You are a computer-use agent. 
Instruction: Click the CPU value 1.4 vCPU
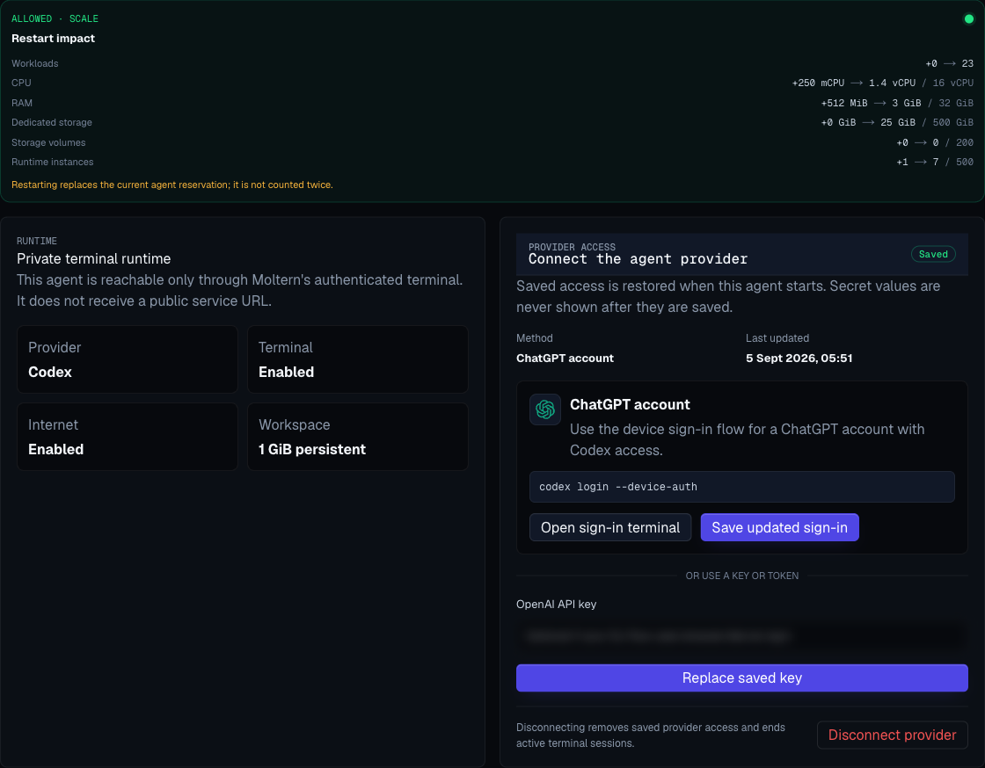click(x=892, y=83)
